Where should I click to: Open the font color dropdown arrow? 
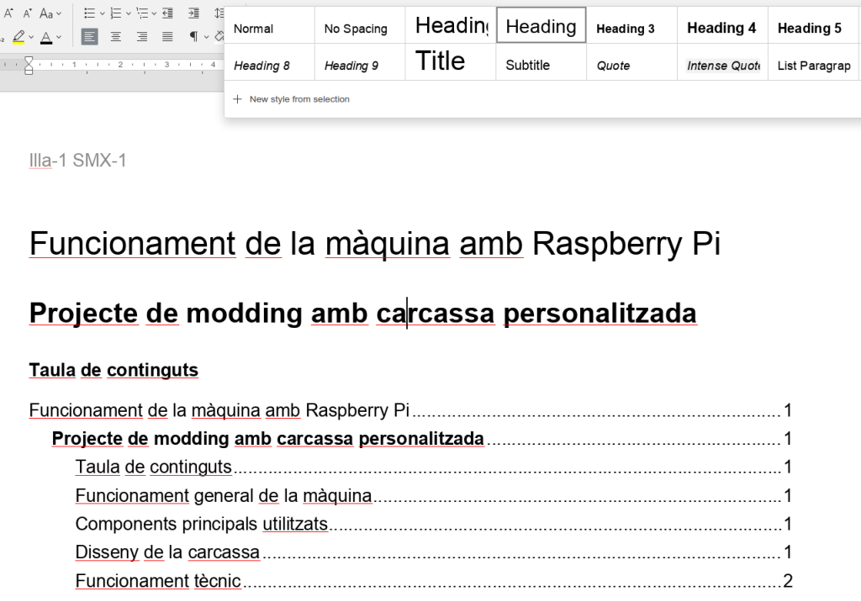click(59, 37)
